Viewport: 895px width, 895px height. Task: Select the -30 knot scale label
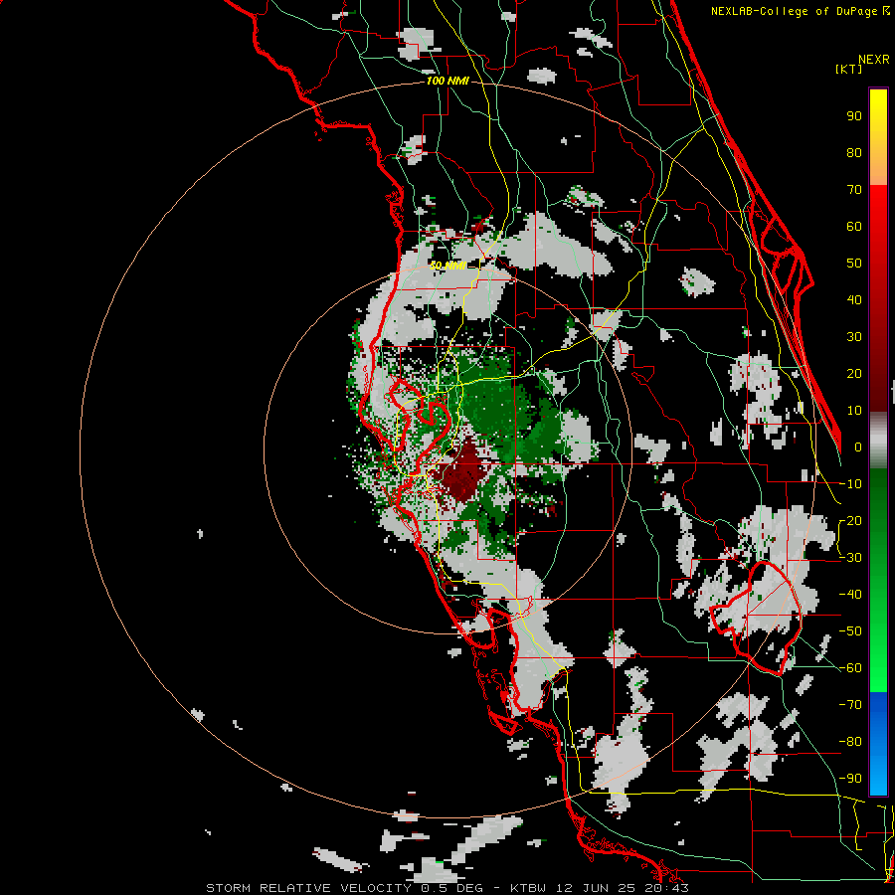pyautogui.click(x=850, y=558)
